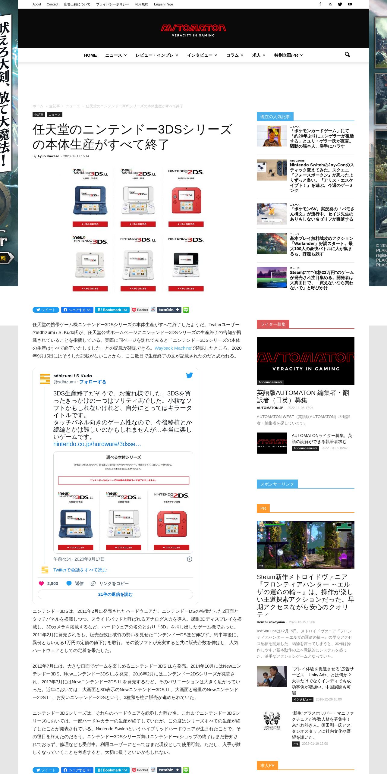
Task: Open the Warlander article thumbnail
Action: point(272,244)
